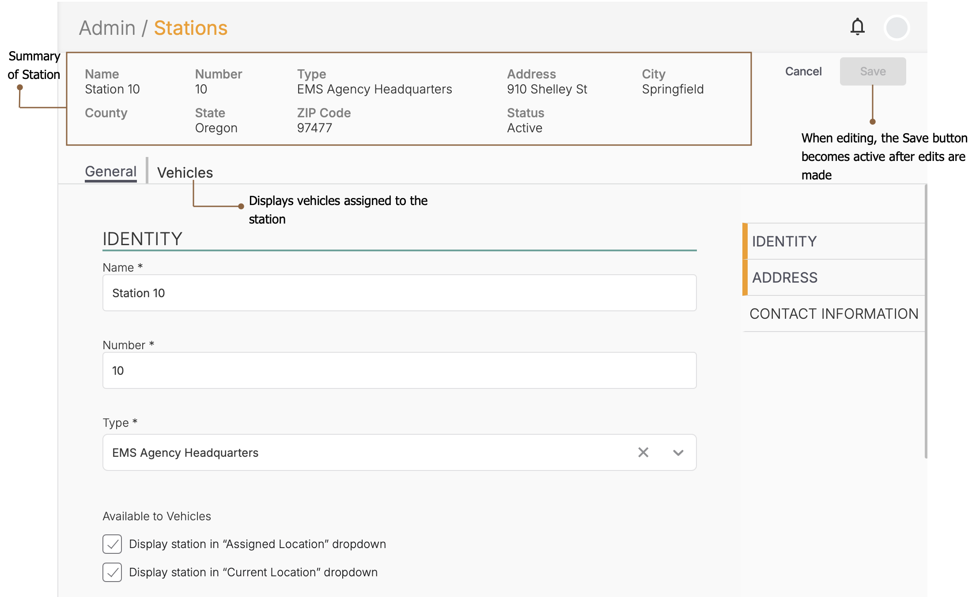Jump to IDENTITY section in sidebar
The image size is (976, 597).
coord(784,241)
